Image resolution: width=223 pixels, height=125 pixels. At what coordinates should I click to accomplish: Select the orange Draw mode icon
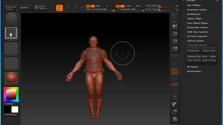(x=59, y=8)
